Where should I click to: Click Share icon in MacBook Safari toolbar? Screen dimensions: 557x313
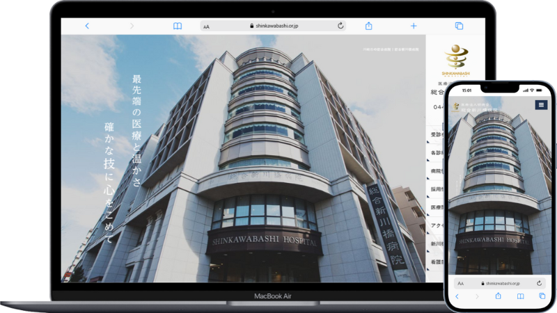pos(368,26)
